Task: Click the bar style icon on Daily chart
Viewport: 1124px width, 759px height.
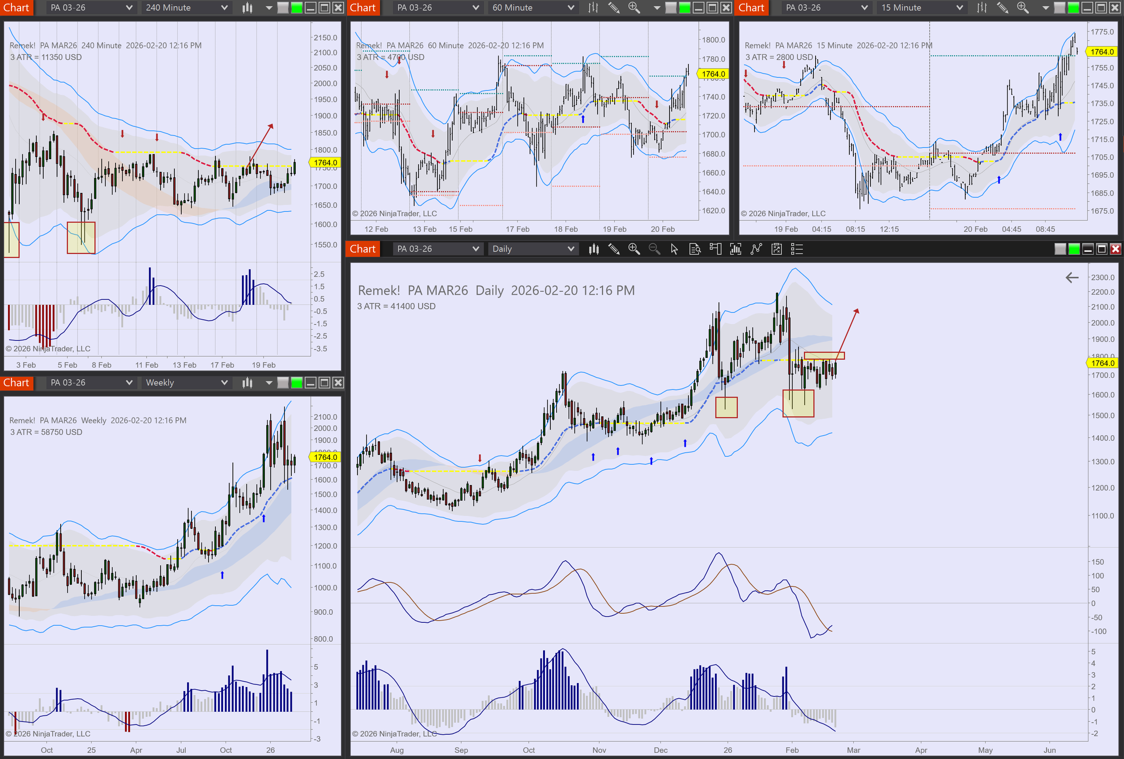Action: pos(593,249)
